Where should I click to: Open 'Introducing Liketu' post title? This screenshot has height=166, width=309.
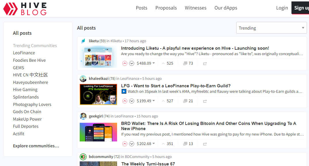point(195,48)
